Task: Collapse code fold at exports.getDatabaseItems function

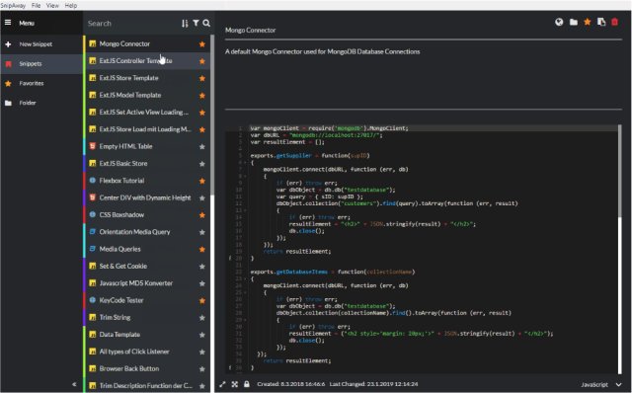Action: [245, 278]
